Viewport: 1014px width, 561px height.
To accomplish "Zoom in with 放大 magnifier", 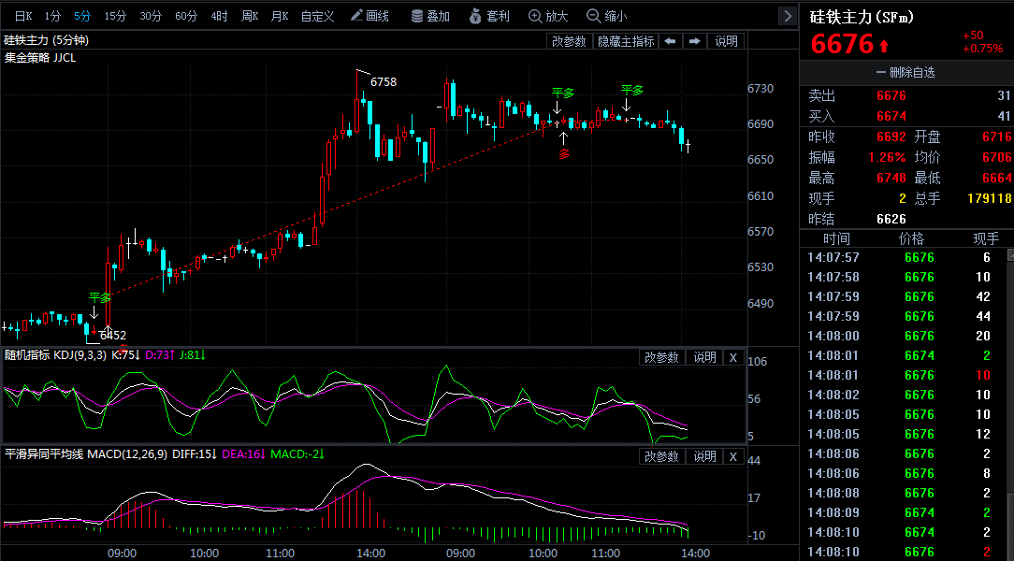I will click(x=548, y=16).
